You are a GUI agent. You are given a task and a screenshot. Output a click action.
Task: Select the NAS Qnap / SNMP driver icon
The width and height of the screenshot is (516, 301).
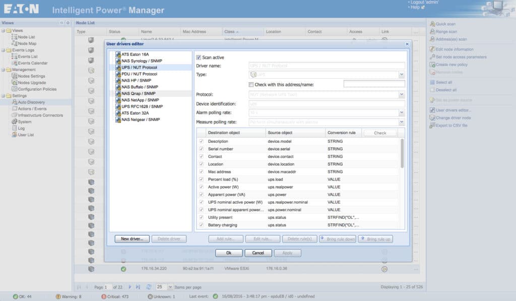tap(118, 94)
